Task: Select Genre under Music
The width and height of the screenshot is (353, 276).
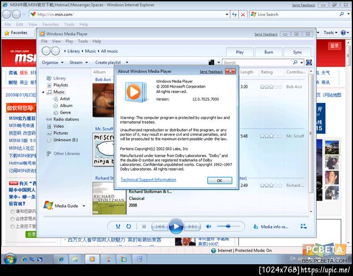Action: click(65, 112)
